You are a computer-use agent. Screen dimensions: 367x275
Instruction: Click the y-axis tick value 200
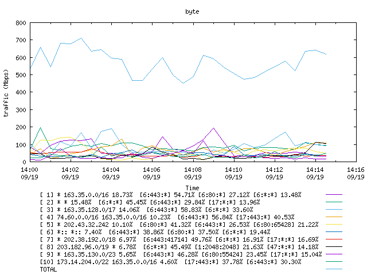[21, 127]
